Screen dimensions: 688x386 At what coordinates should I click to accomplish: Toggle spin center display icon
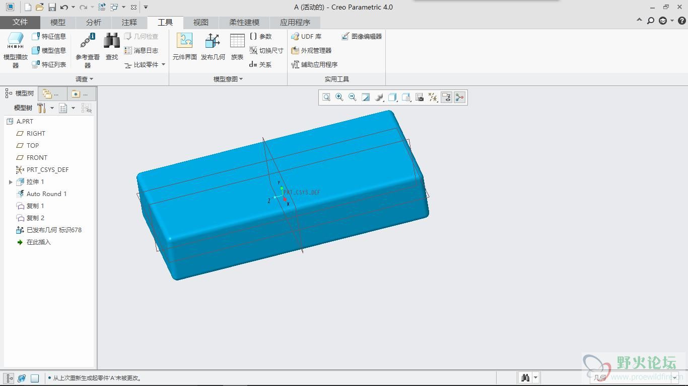pyautogui.click(x=459, y=98)
